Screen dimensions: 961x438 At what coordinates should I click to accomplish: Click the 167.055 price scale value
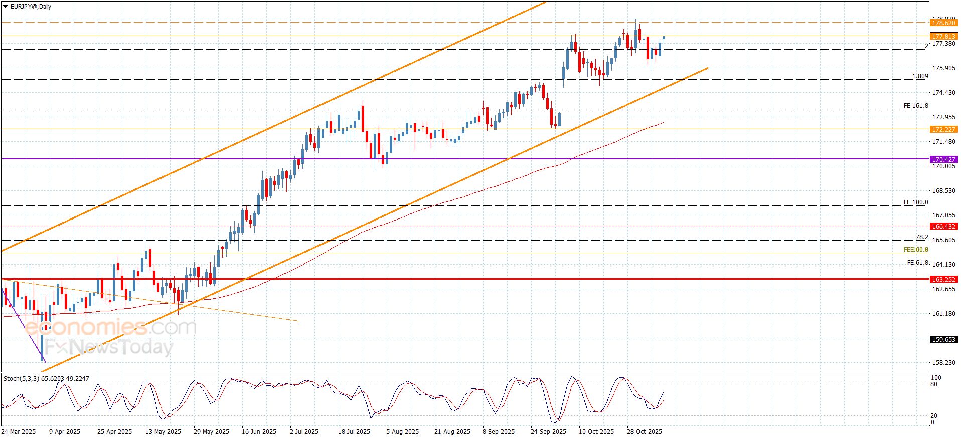pyautogui.click(x=943, y=215)
